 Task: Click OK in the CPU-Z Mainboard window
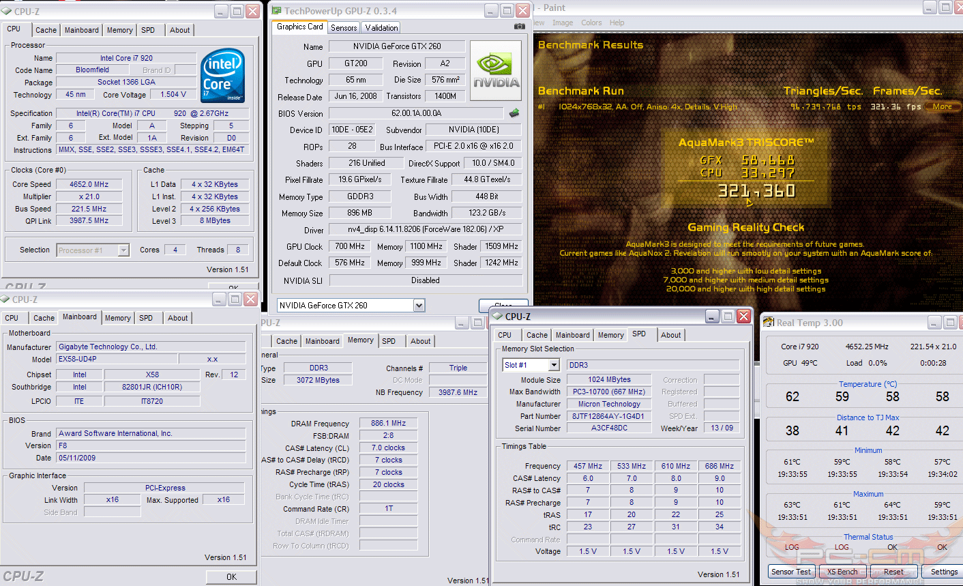(x=232, y=576)
